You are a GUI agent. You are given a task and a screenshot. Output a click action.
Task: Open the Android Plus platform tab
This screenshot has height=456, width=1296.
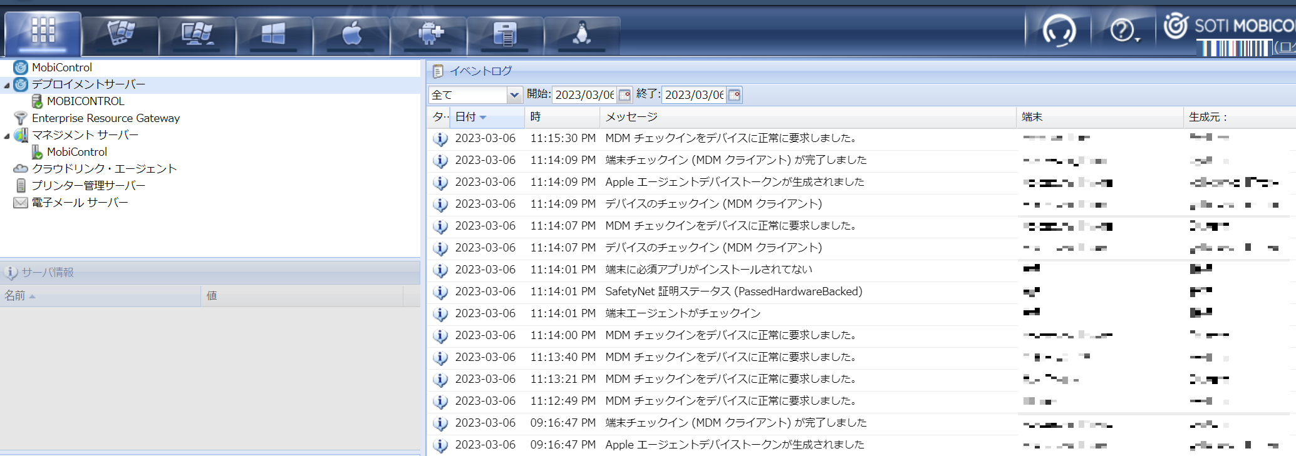428,35
